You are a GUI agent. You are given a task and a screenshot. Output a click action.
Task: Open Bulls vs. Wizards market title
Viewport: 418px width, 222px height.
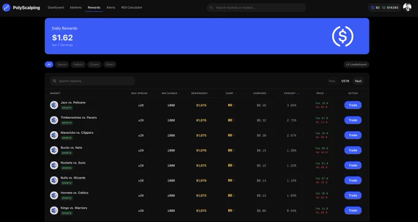pyautogui.click(x=73, y=178)
